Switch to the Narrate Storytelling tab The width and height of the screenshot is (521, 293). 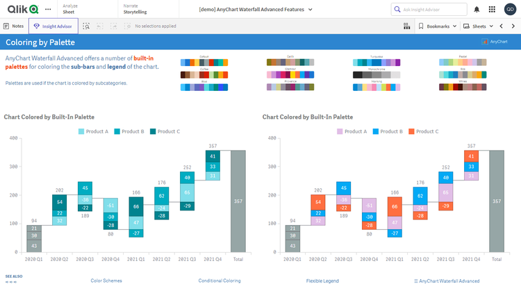click(136, 10)
